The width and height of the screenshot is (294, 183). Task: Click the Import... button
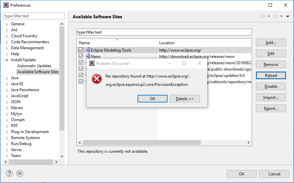pyautogui.click(x=271, y=97)
